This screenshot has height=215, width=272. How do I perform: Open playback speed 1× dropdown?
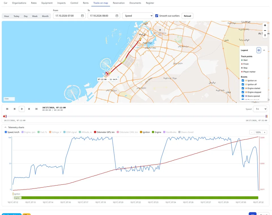click(x=260, y=109)
